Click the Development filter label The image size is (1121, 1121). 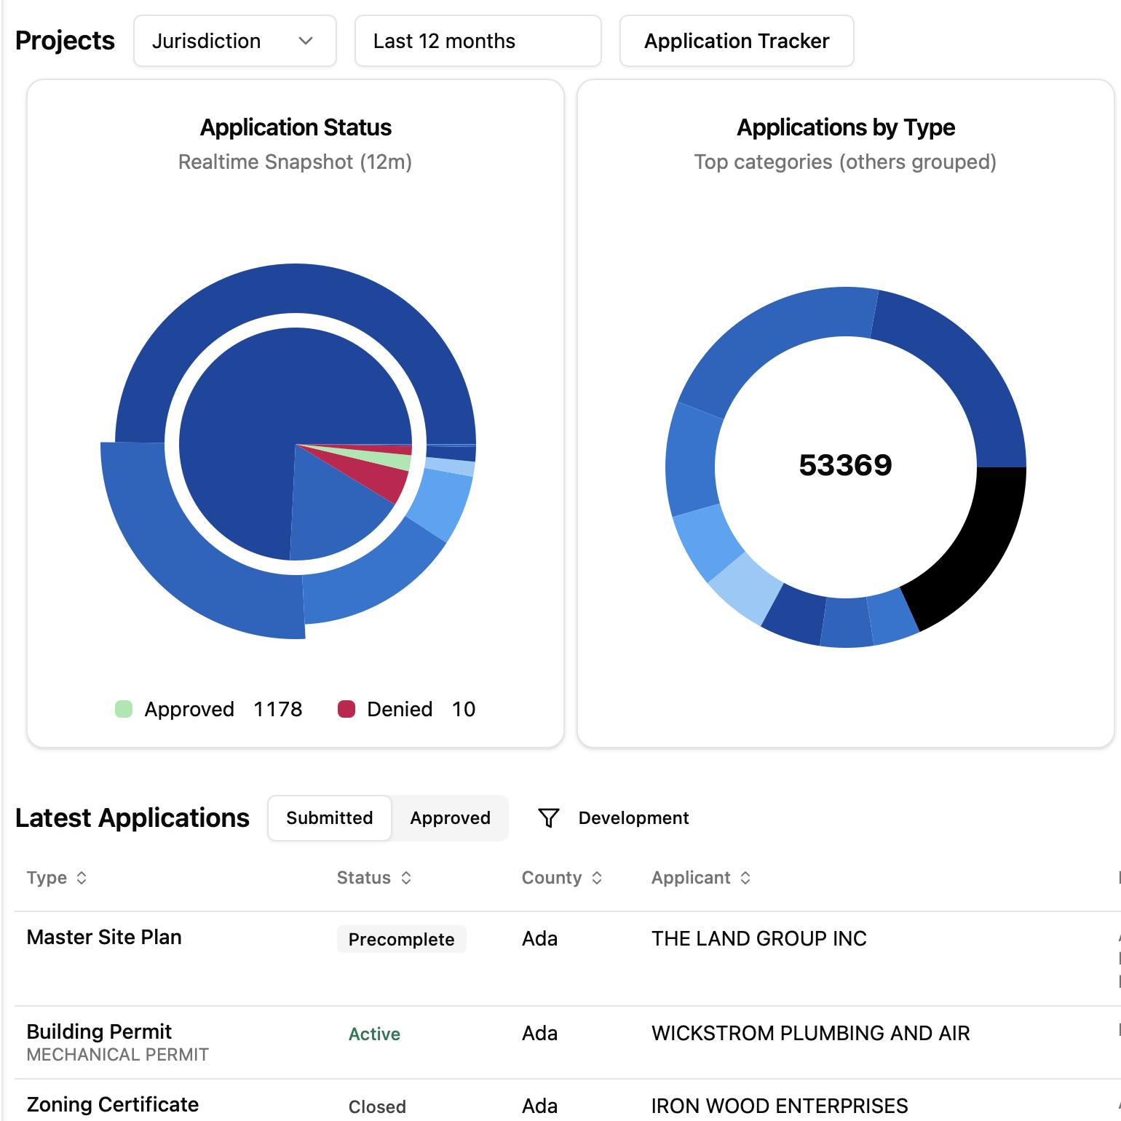tap(633, 817)
